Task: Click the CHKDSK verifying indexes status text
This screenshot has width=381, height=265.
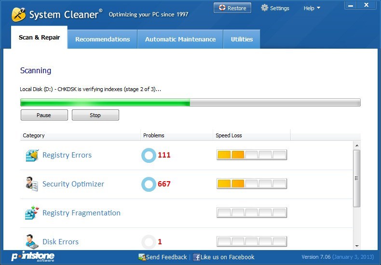Action: click(x=90, y=89)
